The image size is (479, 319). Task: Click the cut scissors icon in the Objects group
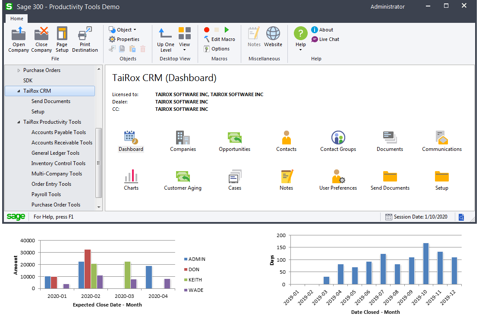click(112, 49)
